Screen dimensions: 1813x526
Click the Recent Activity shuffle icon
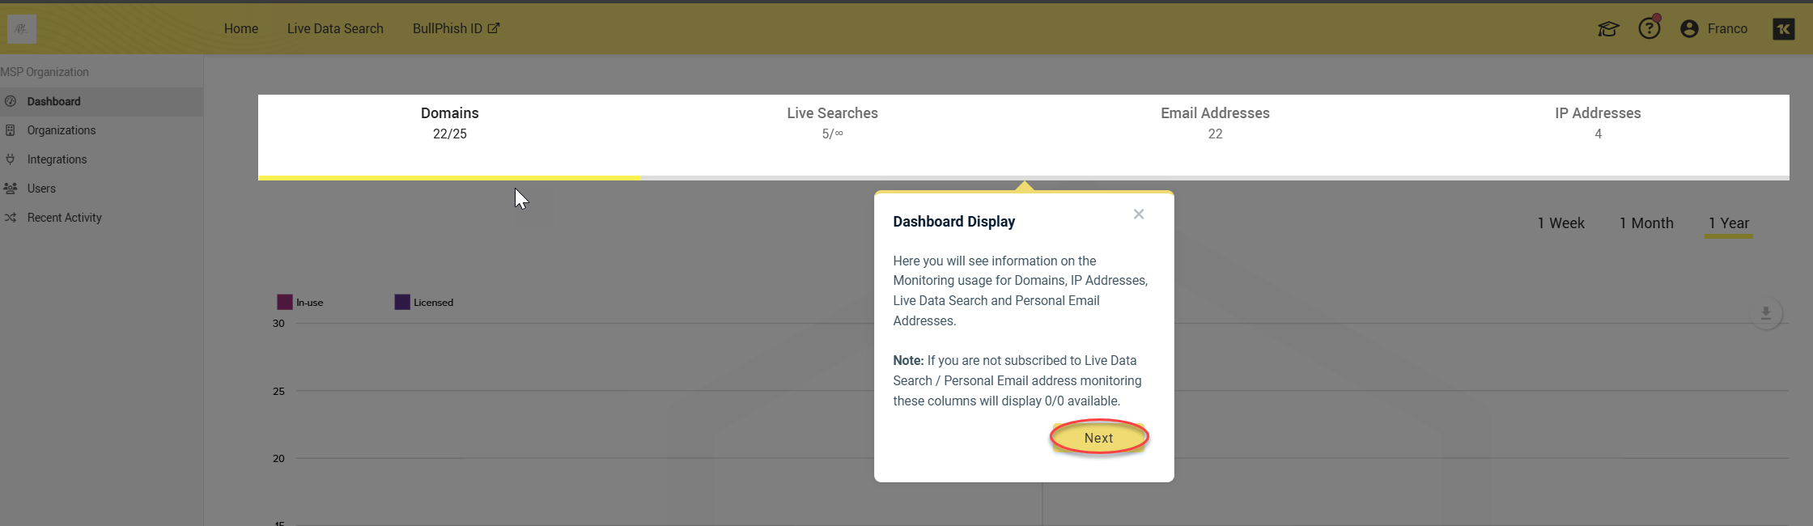11,218
